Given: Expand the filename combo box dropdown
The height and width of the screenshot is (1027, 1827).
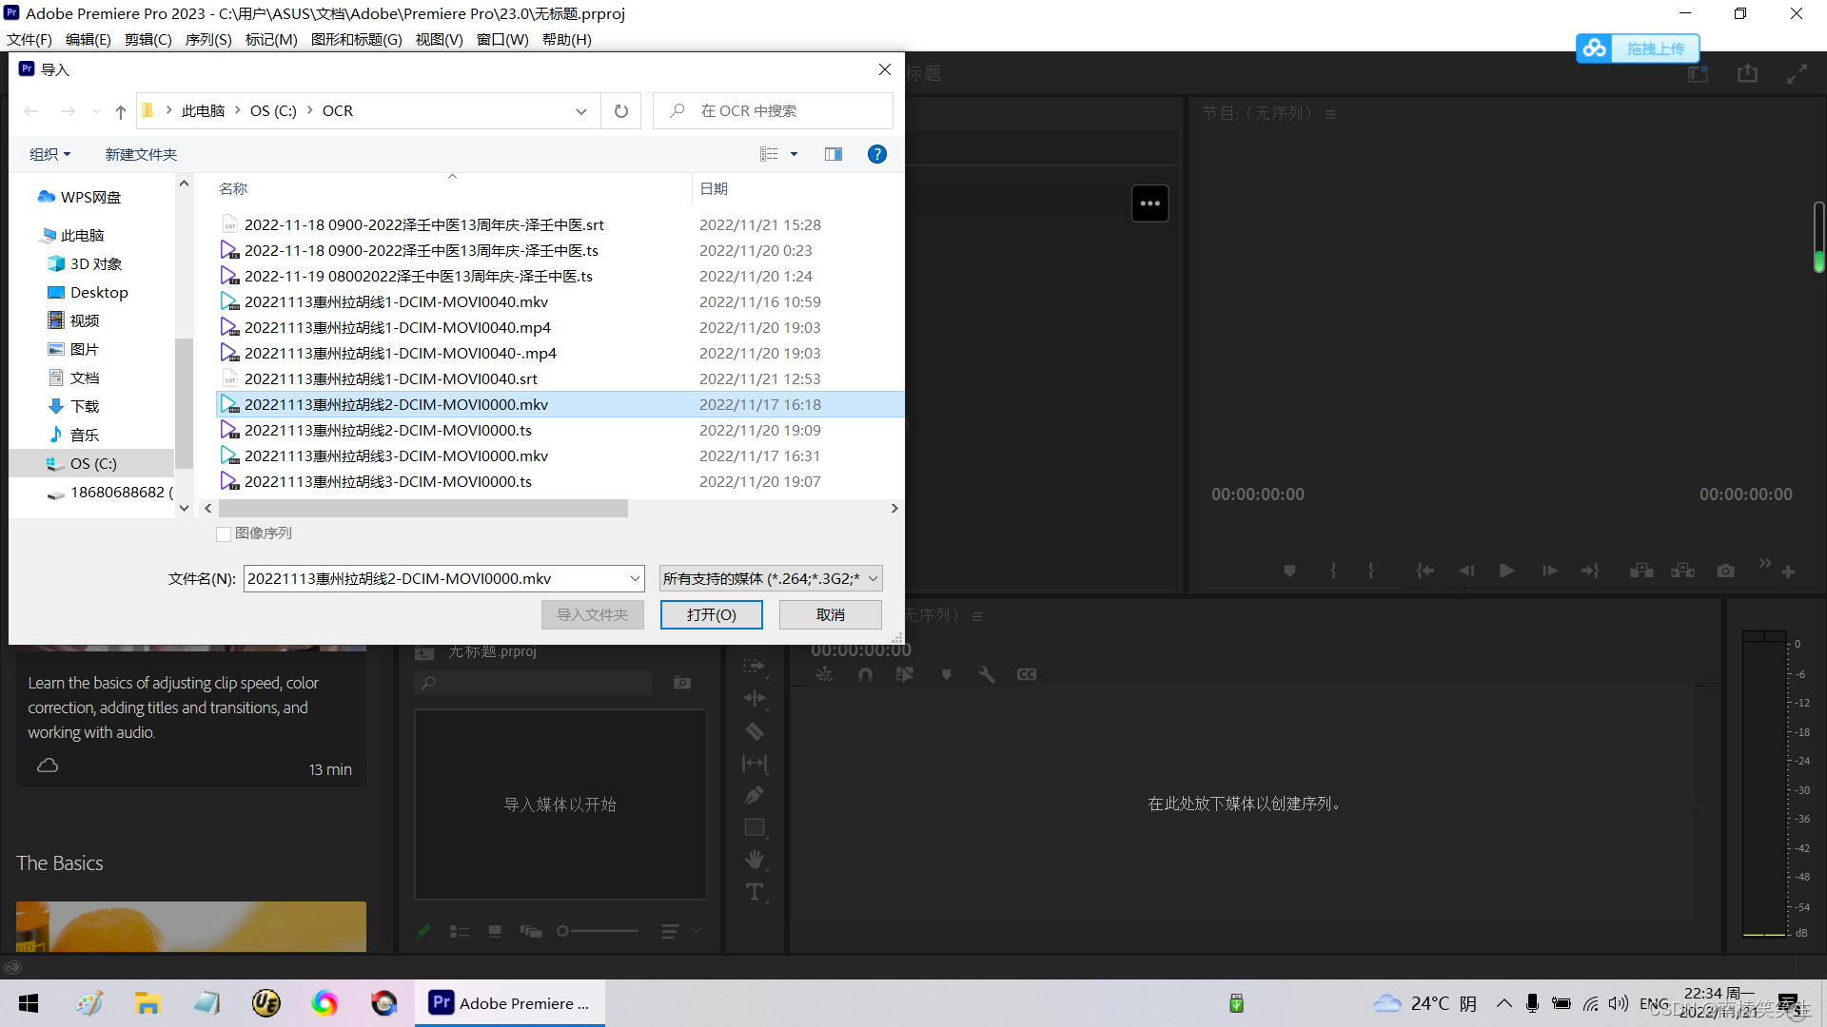Looking at the screenshot, I should tap(635, 578).
